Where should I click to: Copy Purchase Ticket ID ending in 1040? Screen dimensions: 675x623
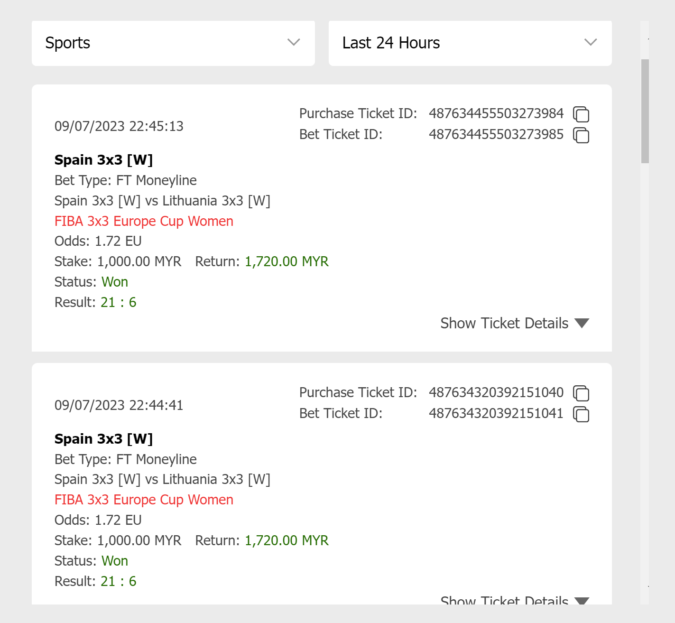581,393
